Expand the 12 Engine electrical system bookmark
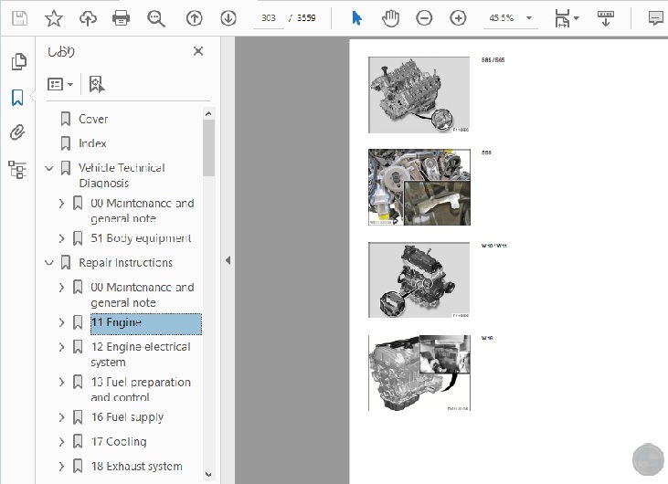 click(x=61, y=347)
